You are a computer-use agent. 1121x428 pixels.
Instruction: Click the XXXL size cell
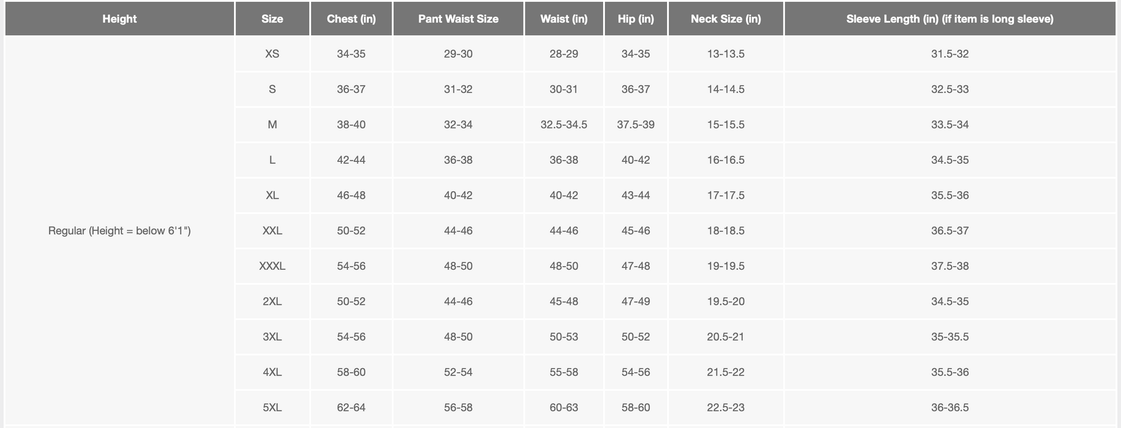pyautogui.click(x=272, y=266)
